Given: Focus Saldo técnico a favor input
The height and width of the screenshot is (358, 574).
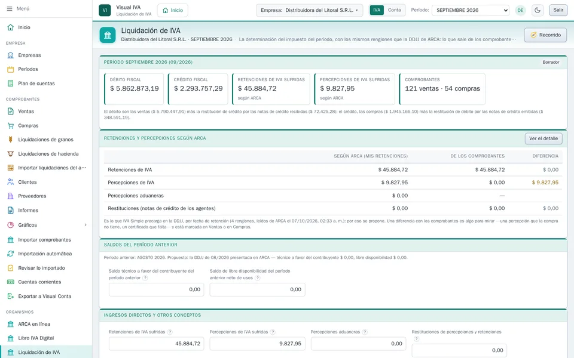Looking at the screenshot, I should pyautogui.click(x=156, y=290).
